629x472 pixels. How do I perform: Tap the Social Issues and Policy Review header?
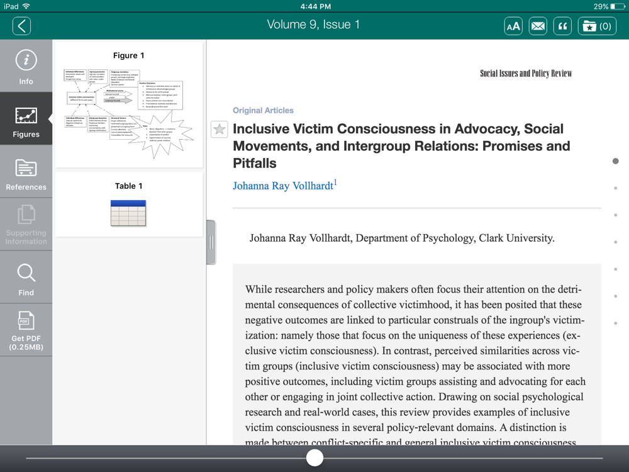(526, 74)
